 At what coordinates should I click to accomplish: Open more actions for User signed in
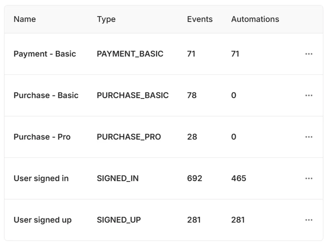(x=309, y=179)
